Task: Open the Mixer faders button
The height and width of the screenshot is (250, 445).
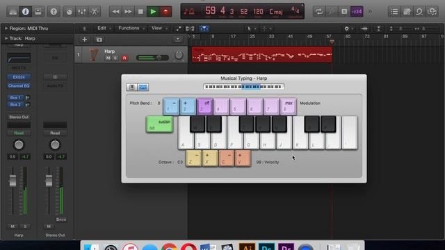Action: [82, 12]
